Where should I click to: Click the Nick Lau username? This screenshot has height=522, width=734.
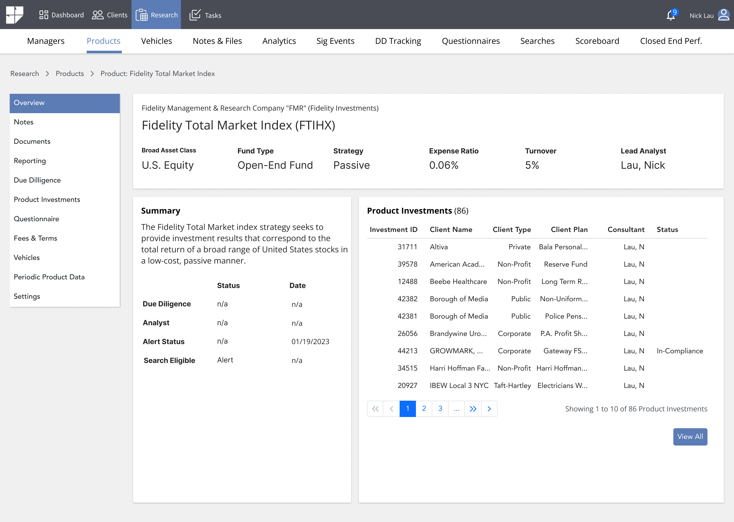click(x=701, y=16)
